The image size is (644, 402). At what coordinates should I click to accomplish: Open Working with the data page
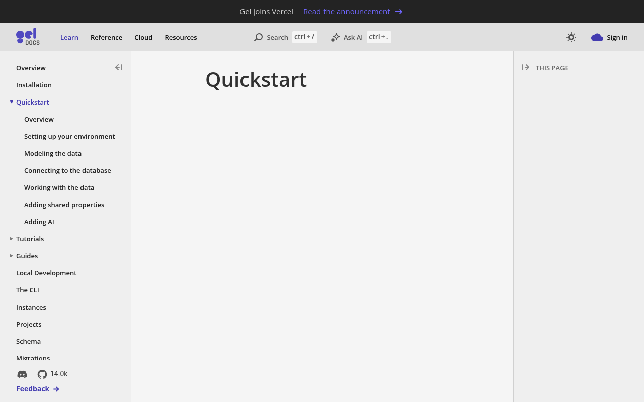59,187
